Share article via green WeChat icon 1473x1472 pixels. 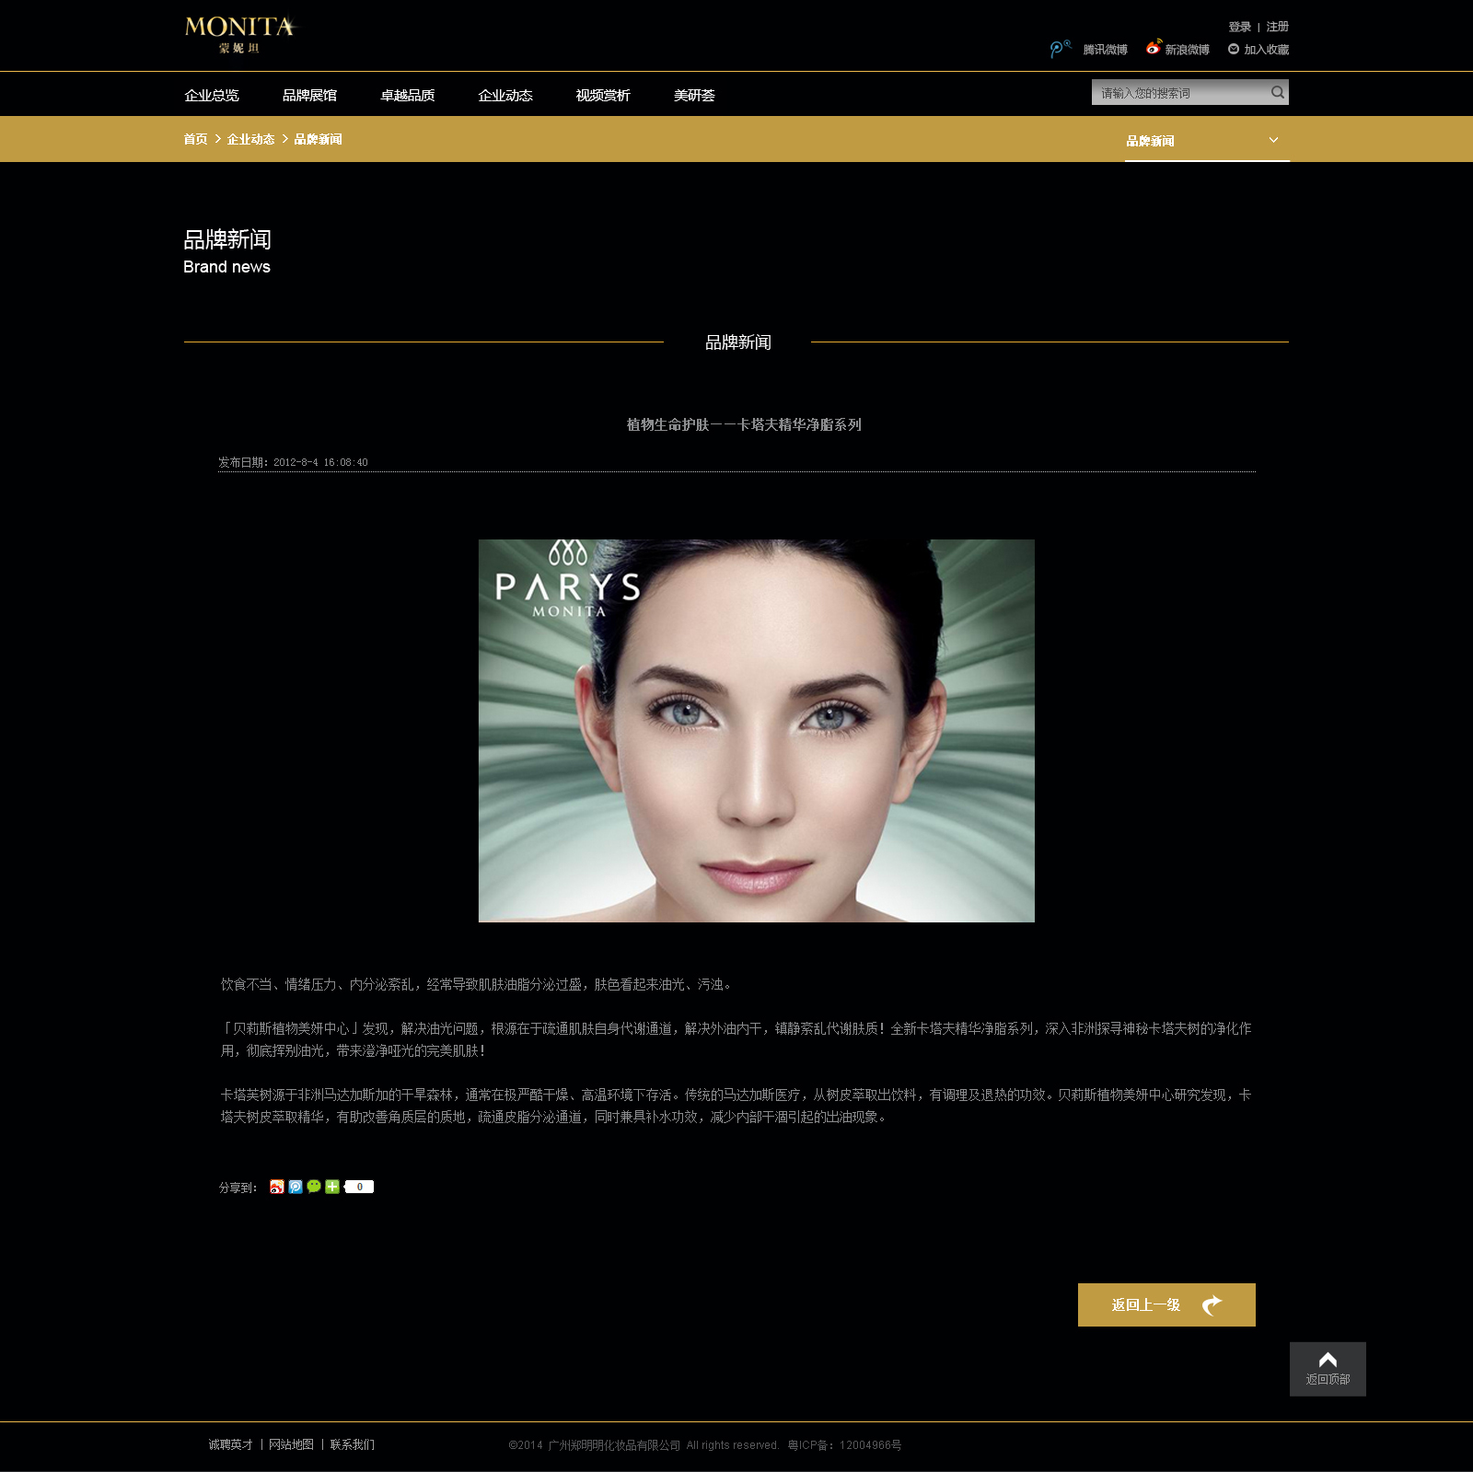314,1187
